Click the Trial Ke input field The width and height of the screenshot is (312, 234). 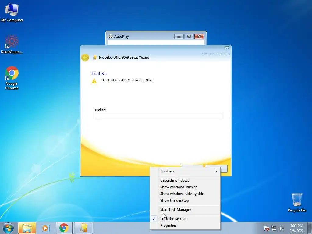click(158, 116)
